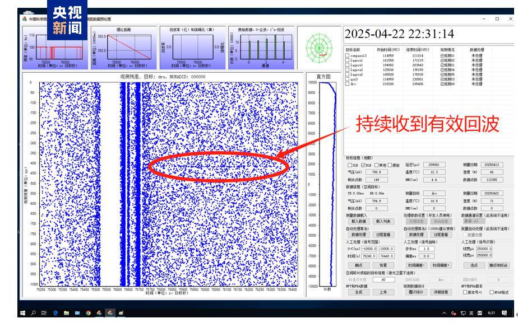
Task: Tick lageos2 checkbox starting 125836
Action: point(347,69)
